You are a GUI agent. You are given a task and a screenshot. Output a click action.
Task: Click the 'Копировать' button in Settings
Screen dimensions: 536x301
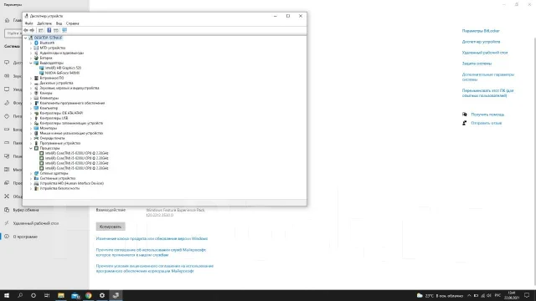(111, 227)
